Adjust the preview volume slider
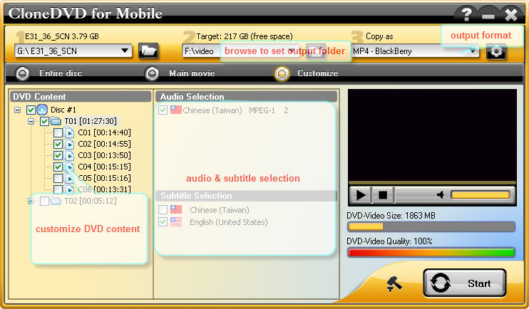Screen dimensions: 529x309 tap(480, 195)
